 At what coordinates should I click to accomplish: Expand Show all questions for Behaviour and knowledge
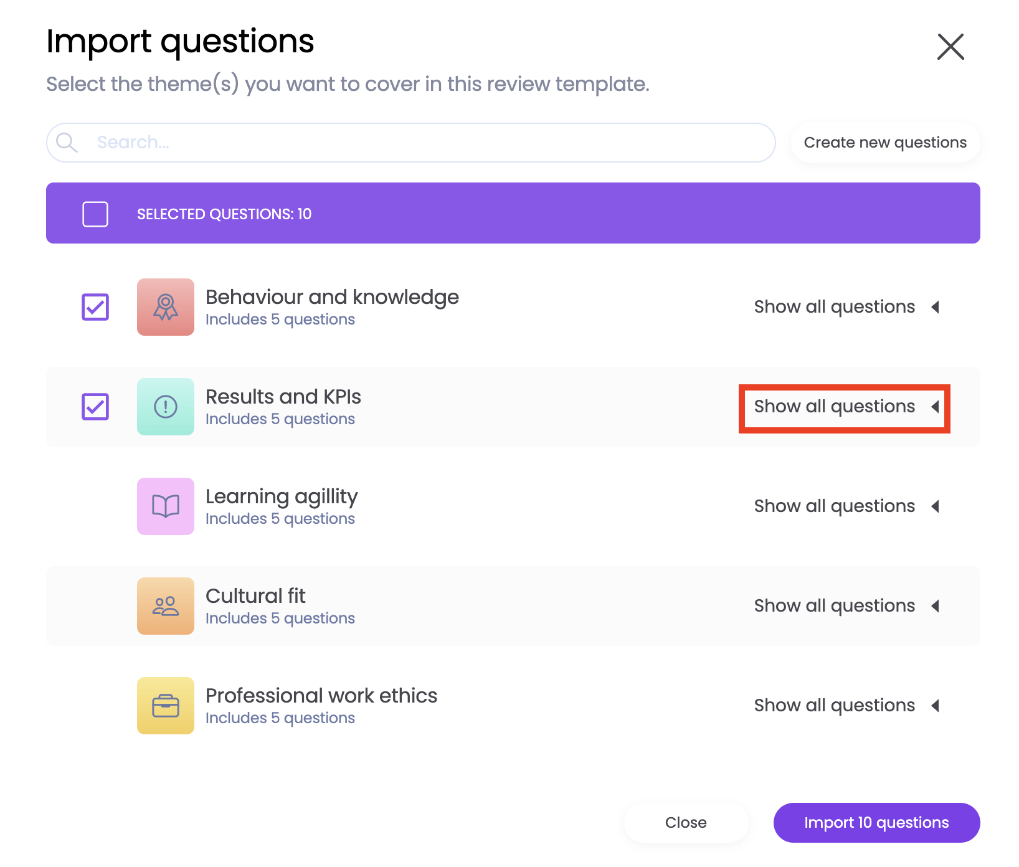tap(845, 307)
